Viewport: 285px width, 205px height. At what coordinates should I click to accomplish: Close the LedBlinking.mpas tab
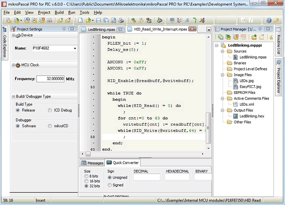pyautogui.click(x=121, y=29)
